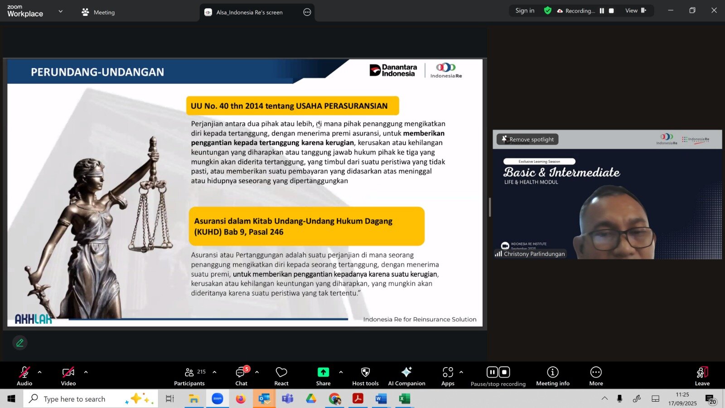Open Meeting info
The width and height of the screenshot is (725, 408).
[552, 376]
